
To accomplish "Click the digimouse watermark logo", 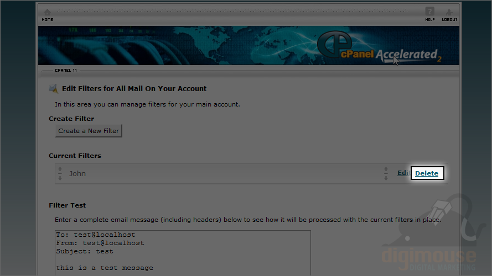I will click(429, 233).
